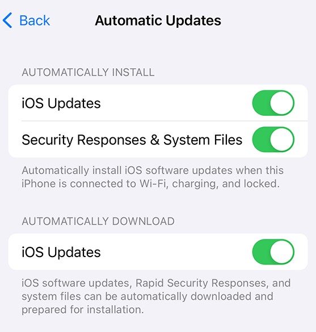
Task: Click the white knob of Security Responses switch
Action: [282, 139]
